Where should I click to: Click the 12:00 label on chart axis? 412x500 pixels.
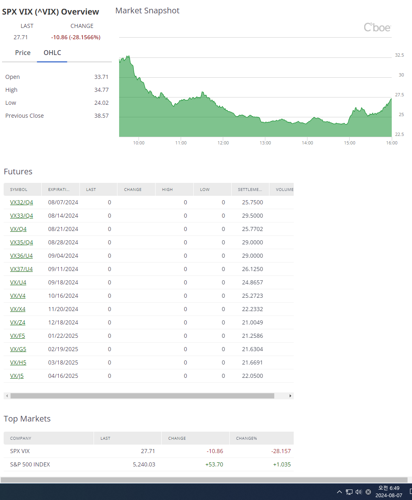pyautogui.click(x=223, y=143)
